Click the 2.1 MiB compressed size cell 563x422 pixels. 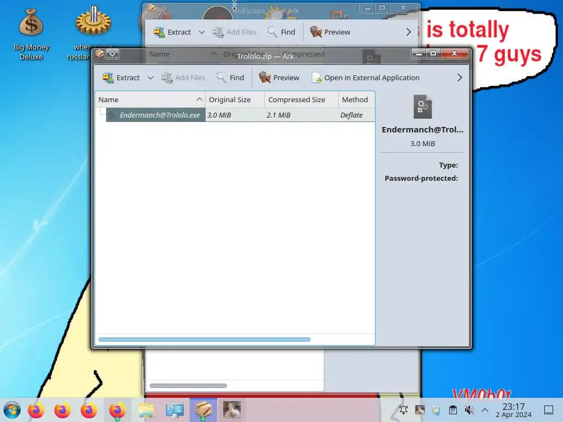(279, 115)
